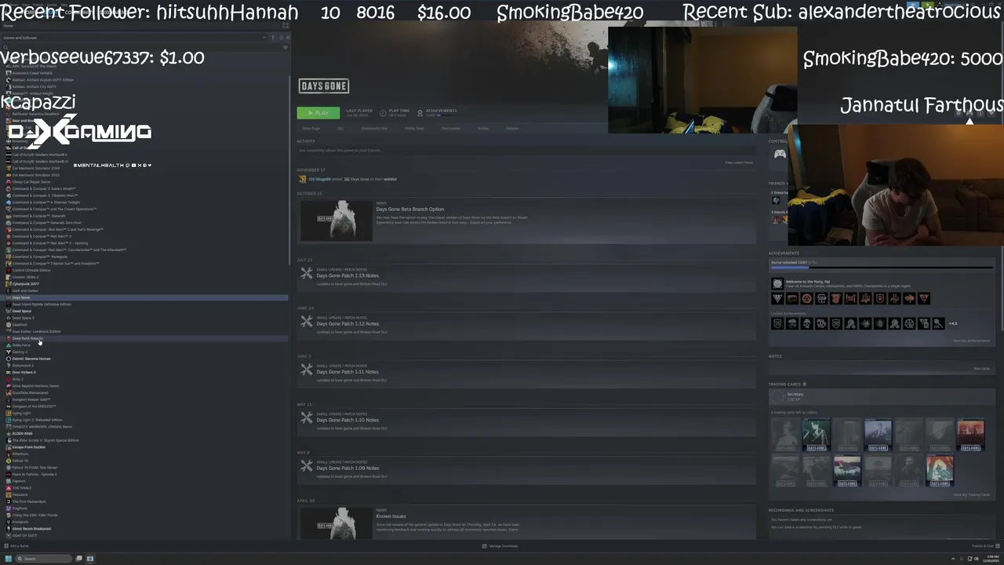Open the Points Shop tab
This screenshot has height=565, width=1004.
point(414,129)
